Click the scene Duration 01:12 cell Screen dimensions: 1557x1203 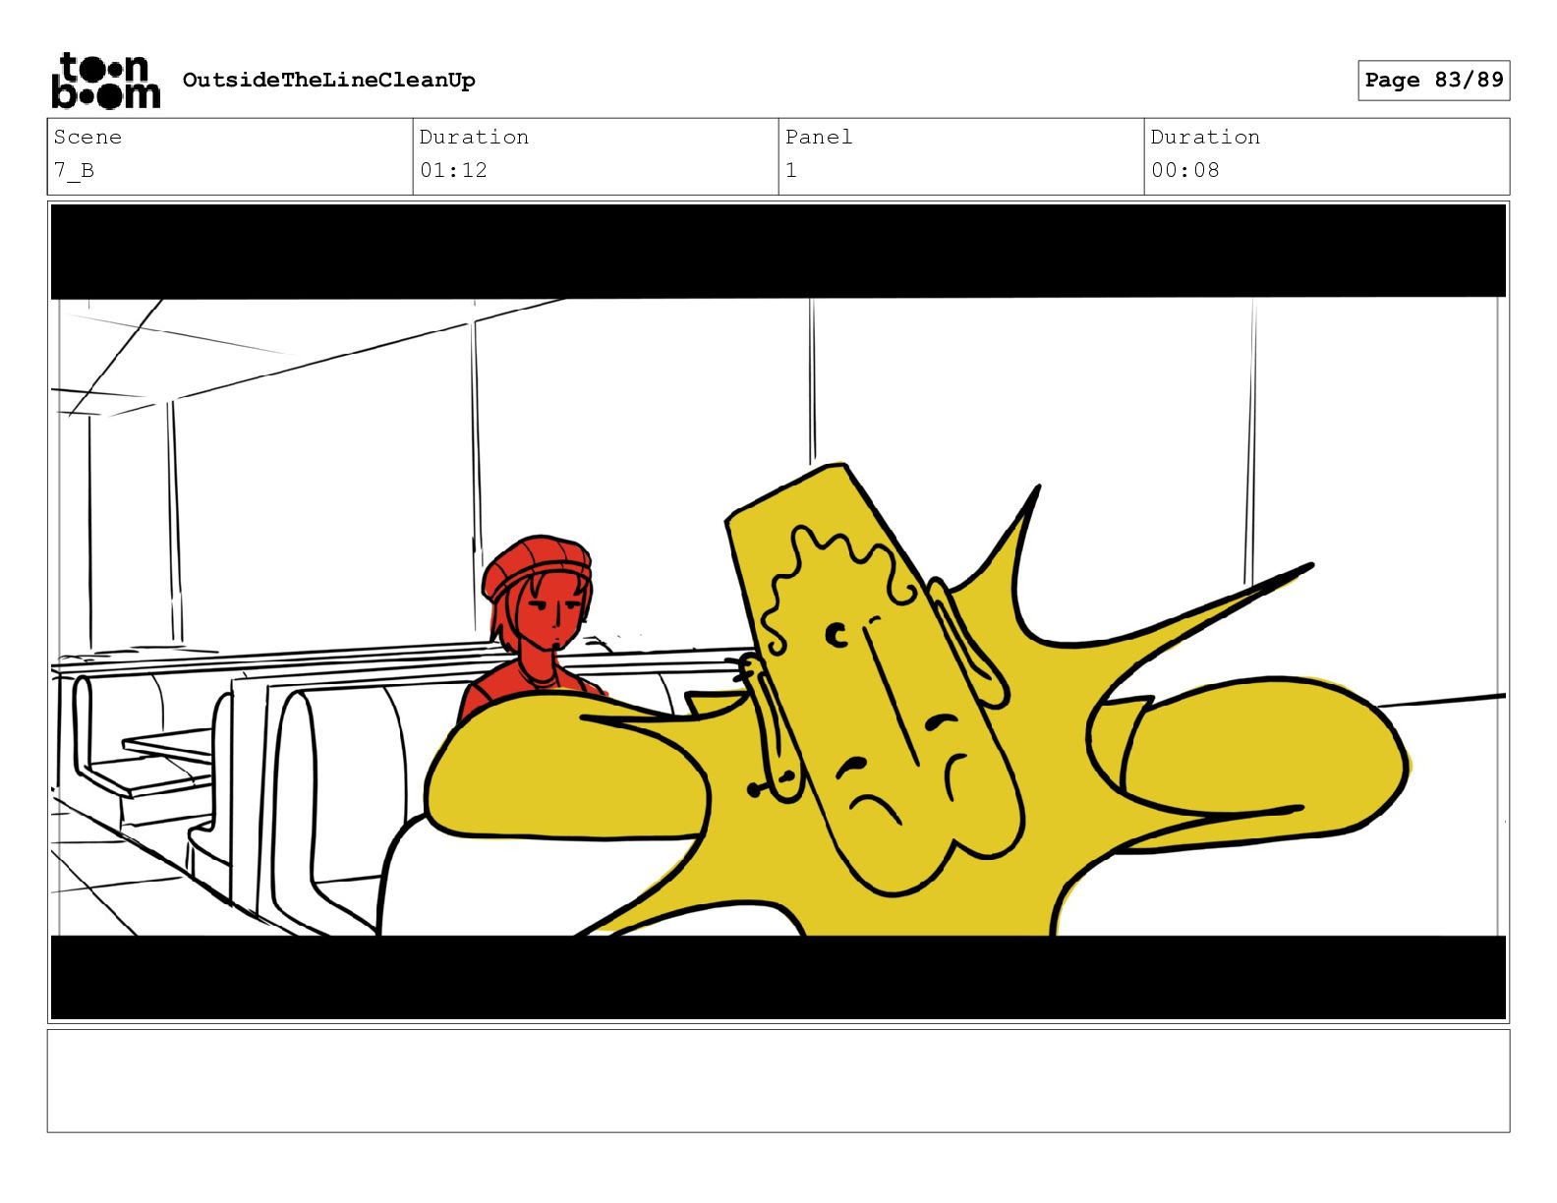click(x=596, y=156)
